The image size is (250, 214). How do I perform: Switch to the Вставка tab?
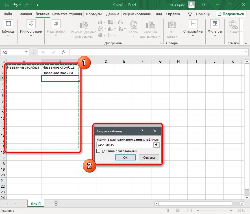(42, 14)
